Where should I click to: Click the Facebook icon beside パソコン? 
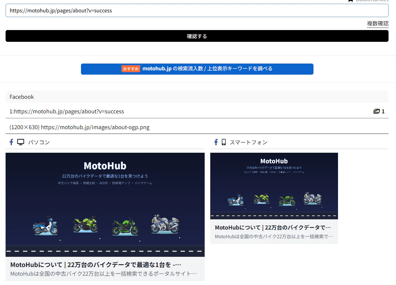[x=11, y=142]
